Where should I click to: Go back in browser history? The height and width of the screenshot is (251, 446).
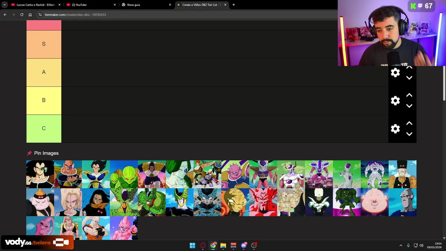(5, 15)
